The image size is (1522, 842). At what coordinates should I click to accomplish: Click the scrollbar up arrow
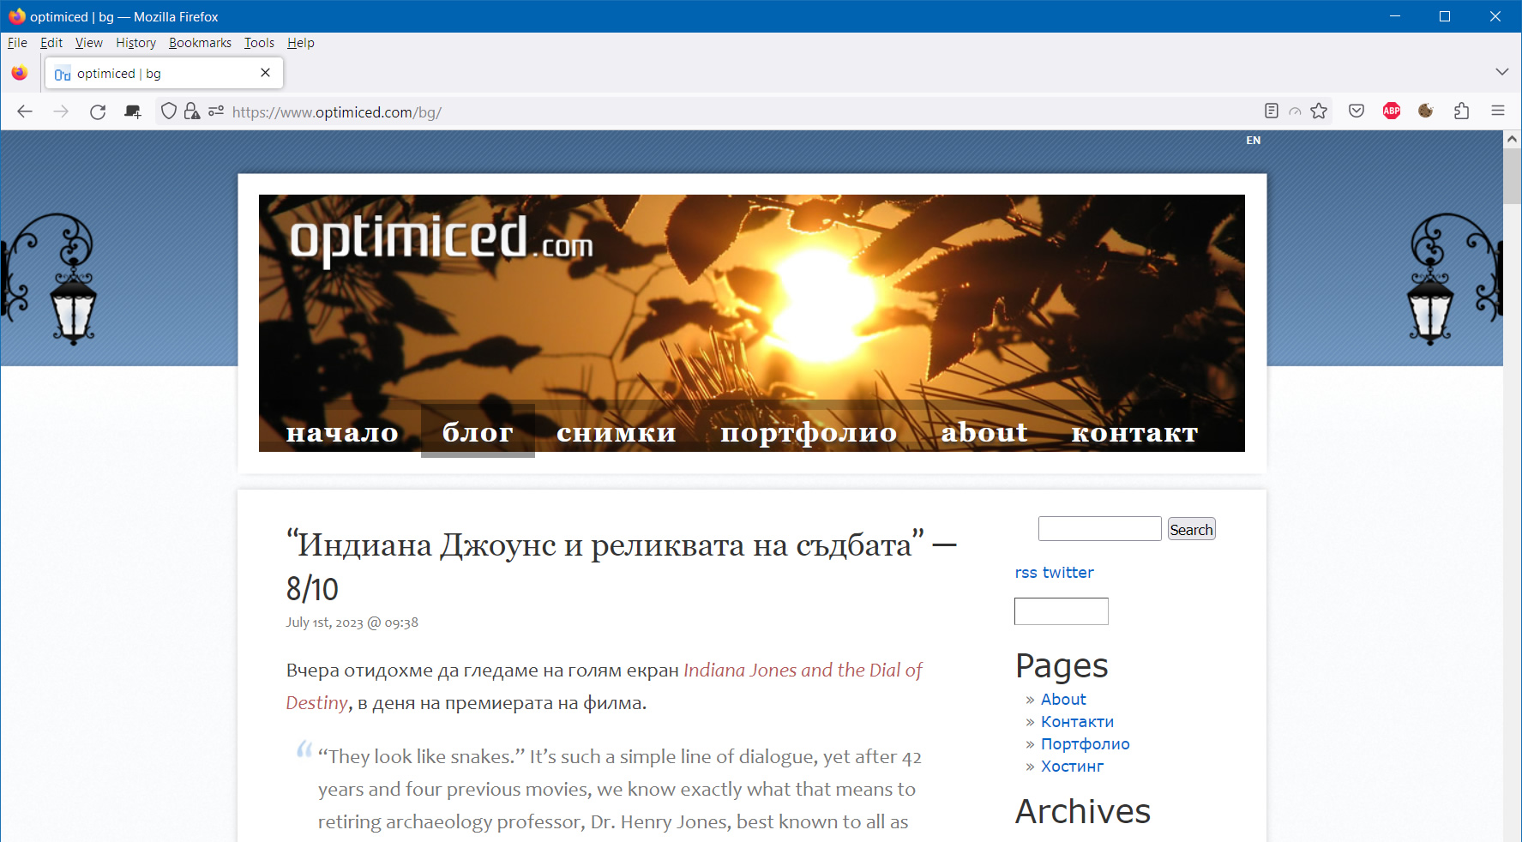1512,139
